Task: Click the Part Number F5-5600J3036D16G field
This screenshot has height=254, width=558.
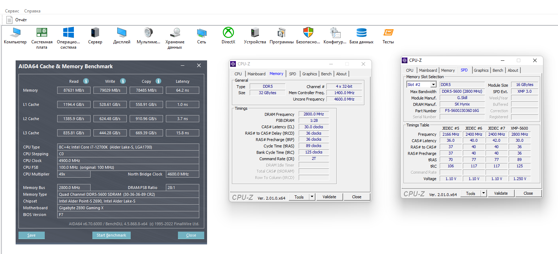Action: coord(462,110)
